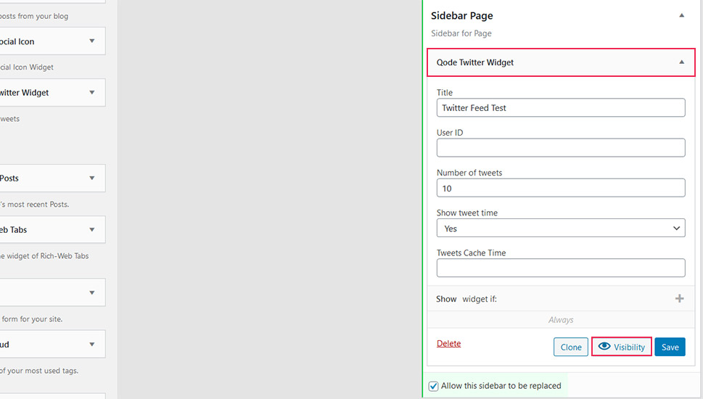Expand the search form widget arrow
The image size is (703, 399).
92,293
